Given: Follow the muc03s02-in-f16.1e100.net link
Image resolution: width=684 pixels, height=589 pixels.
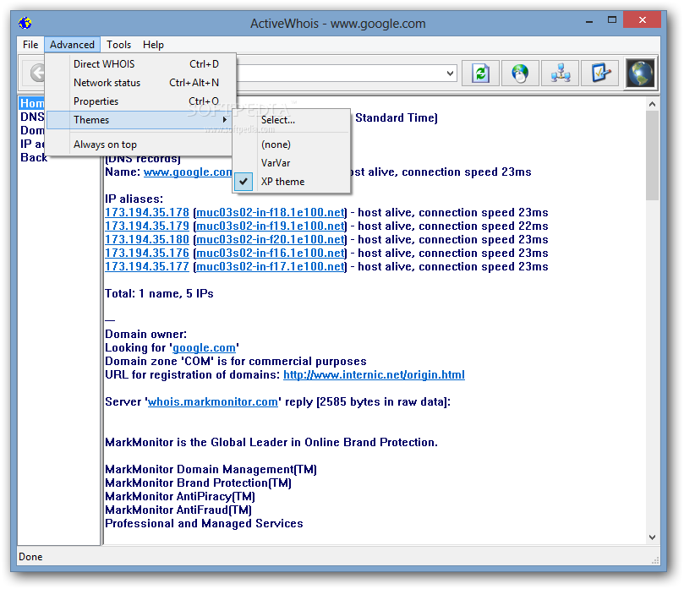Looking at the screenshot, I should point(271,254).
